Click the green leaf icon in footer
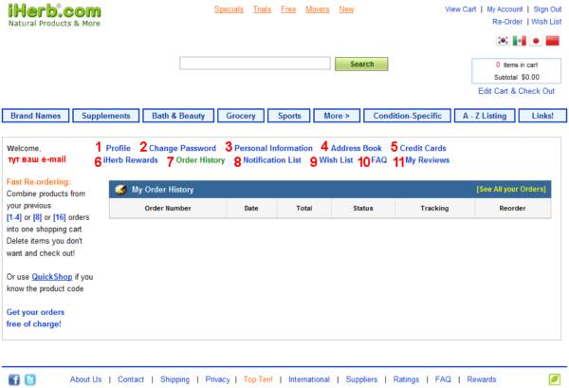The height and width of the screenshot is (388, 569). tap(555, 379)
